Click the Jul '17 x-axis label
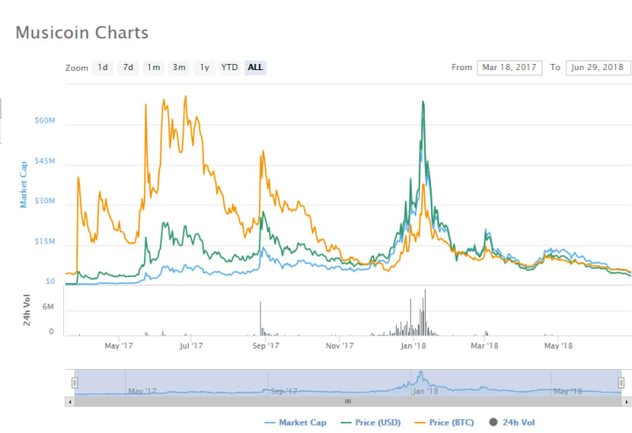This screenshot has width=632, height=433. pyautogui.click(x=191, y=345)
